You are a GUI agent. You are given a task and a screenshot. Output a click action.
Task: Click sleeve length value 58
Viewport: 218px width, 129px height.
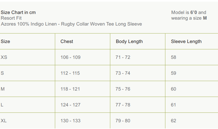point(173,57)
